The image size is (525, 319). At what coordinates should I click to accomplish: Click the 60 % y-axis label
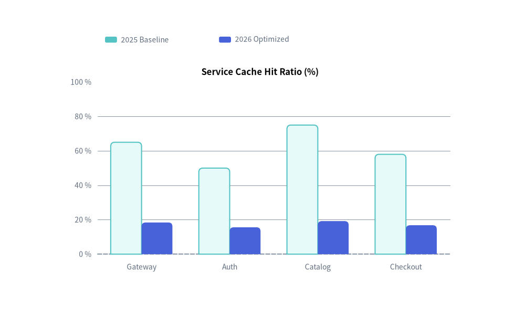83,151
